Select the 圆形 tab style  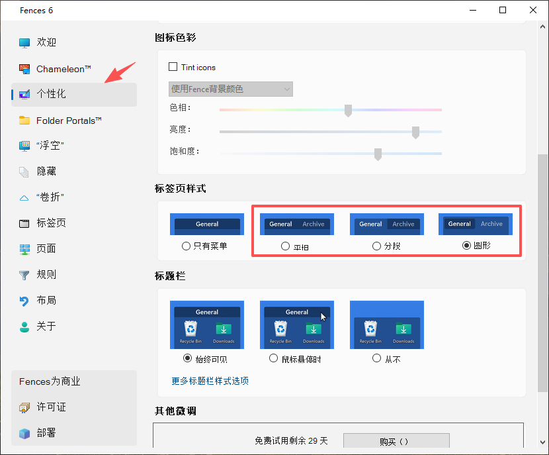[x=466, y=245]
